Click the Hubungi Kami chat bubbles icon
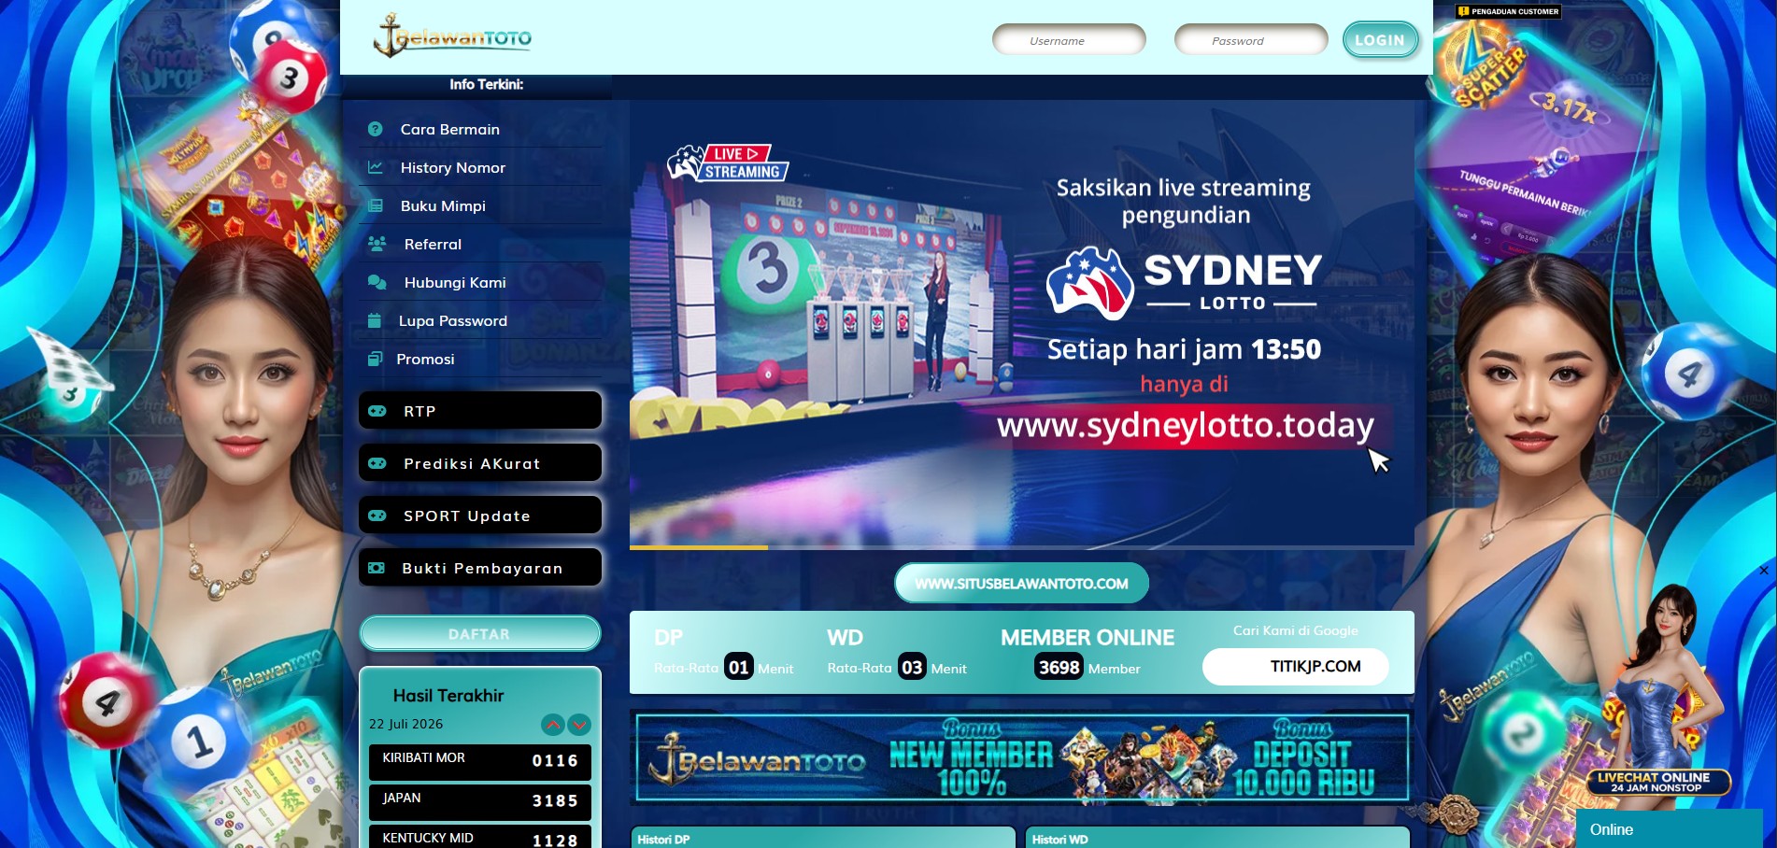This screenshot has width=1777, height=848. click(x=377, y=282)
